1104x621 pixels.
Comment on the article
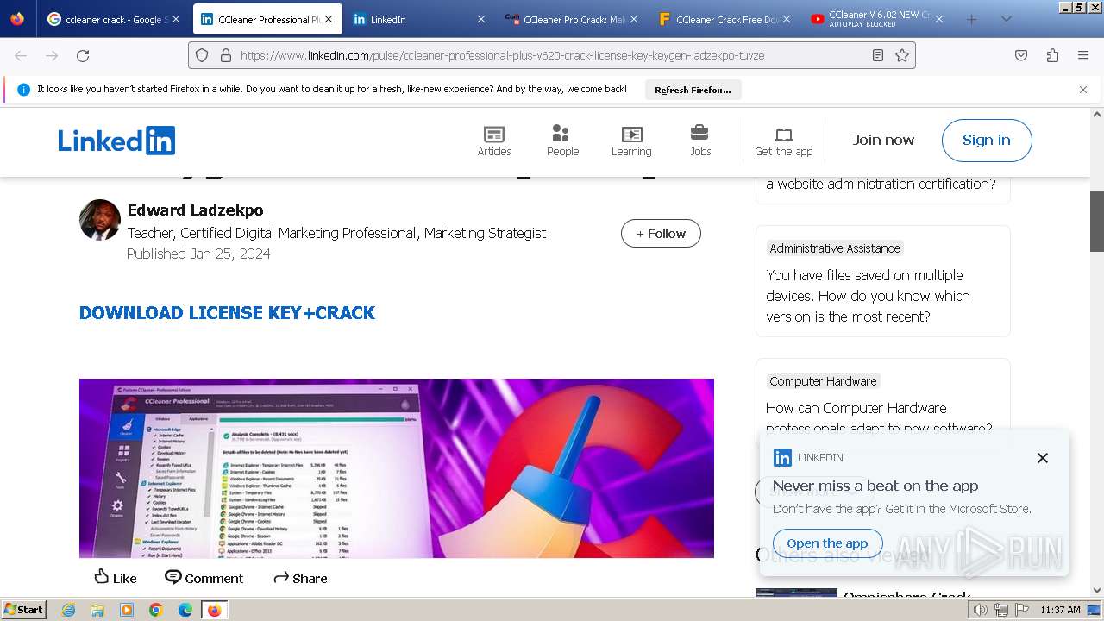204,578
